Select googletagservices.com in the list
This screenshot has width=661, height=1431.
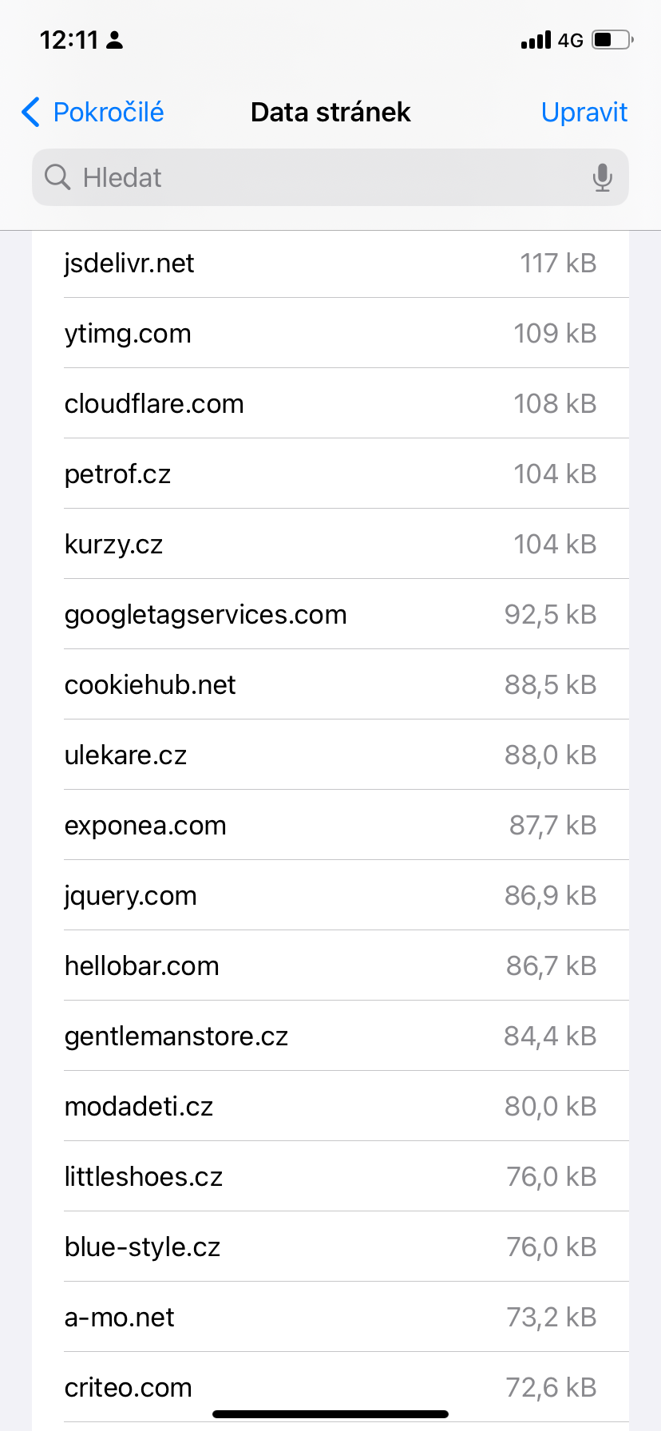(330, 615)
